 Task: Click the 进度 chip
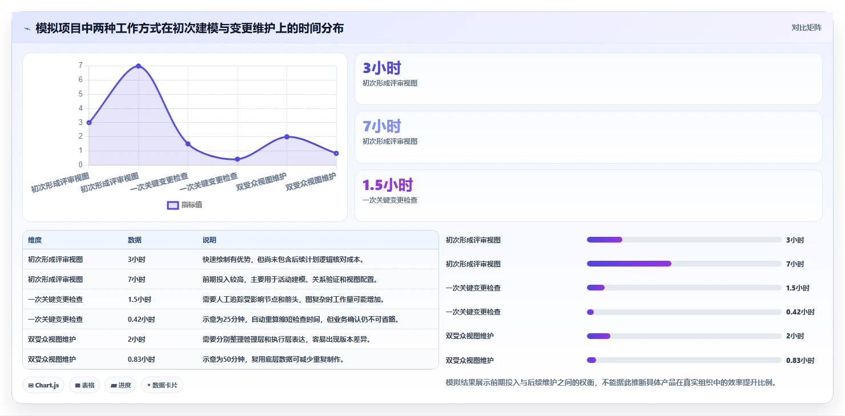click(x=120, y=385)
